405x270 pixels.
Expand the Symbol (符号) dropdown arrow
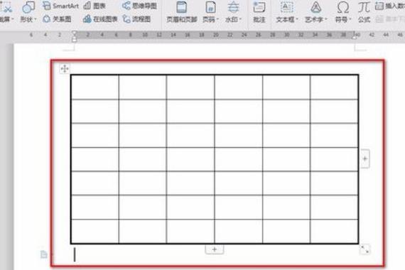click(350, 19)
